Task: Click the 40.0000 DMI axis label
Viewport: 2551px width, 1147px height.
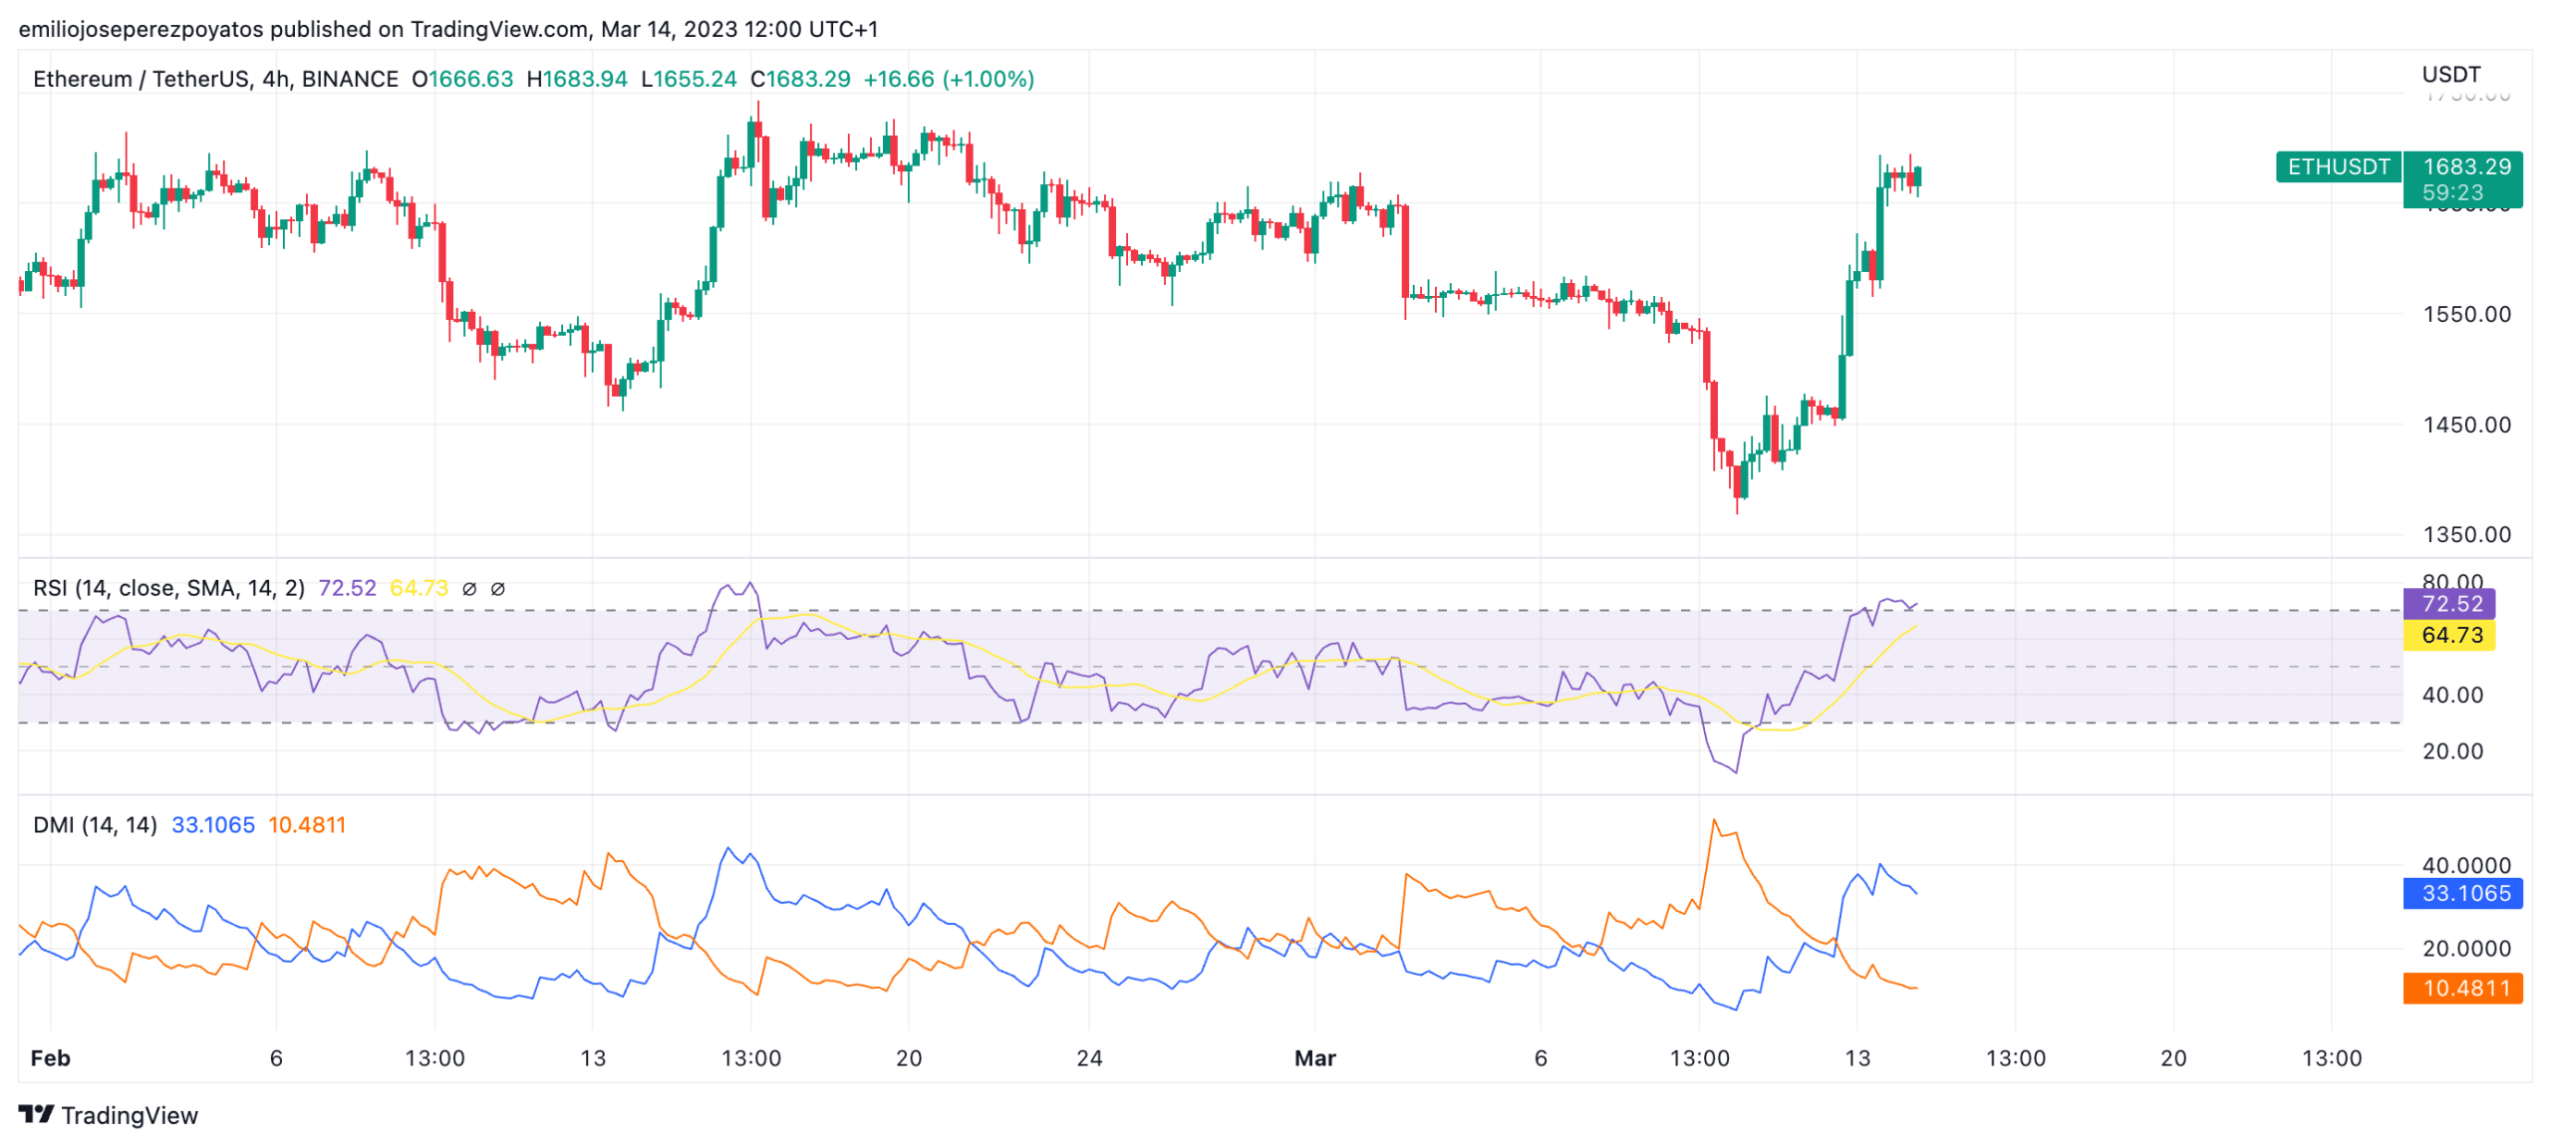Action: click(2466, 865)
